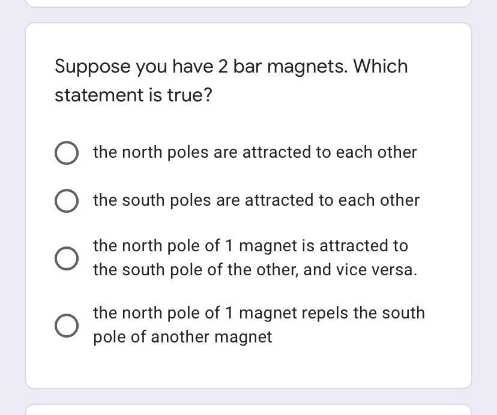
Task: Select the radio button for north poles attracted
Action: 67,153
